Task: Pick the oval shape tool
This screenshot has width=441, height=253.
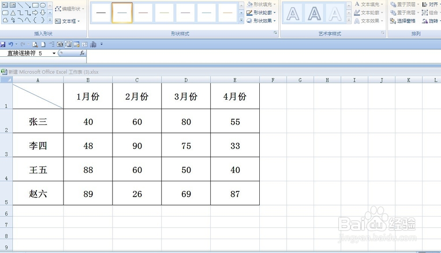Action: [x=43, y=5]
